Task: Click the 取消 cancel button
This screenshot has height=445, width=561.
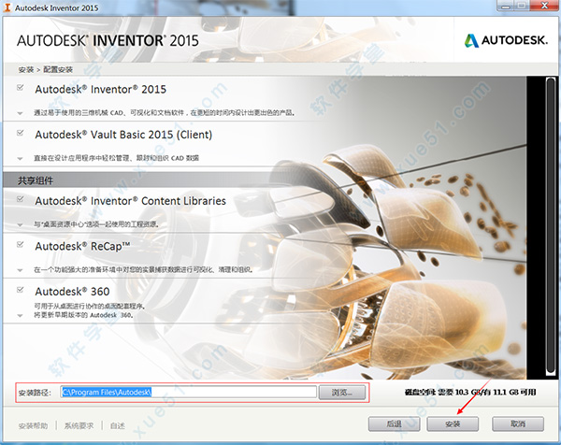Action: click(518, 423)
